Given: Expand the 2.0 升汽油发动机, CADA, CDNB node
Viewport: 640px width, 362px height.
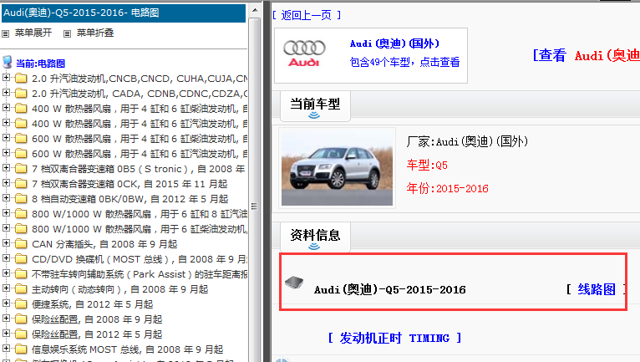Looking at the screenshot, I should coord(6,92).
